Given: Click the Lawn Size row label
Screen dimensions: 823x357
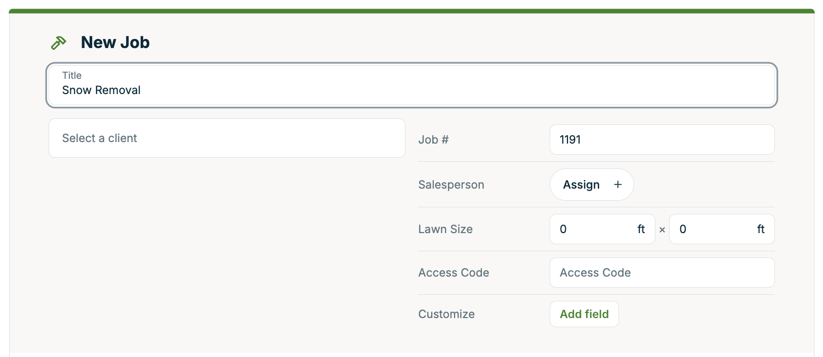Looking at the screenshot, I should (x=445, y=229).
